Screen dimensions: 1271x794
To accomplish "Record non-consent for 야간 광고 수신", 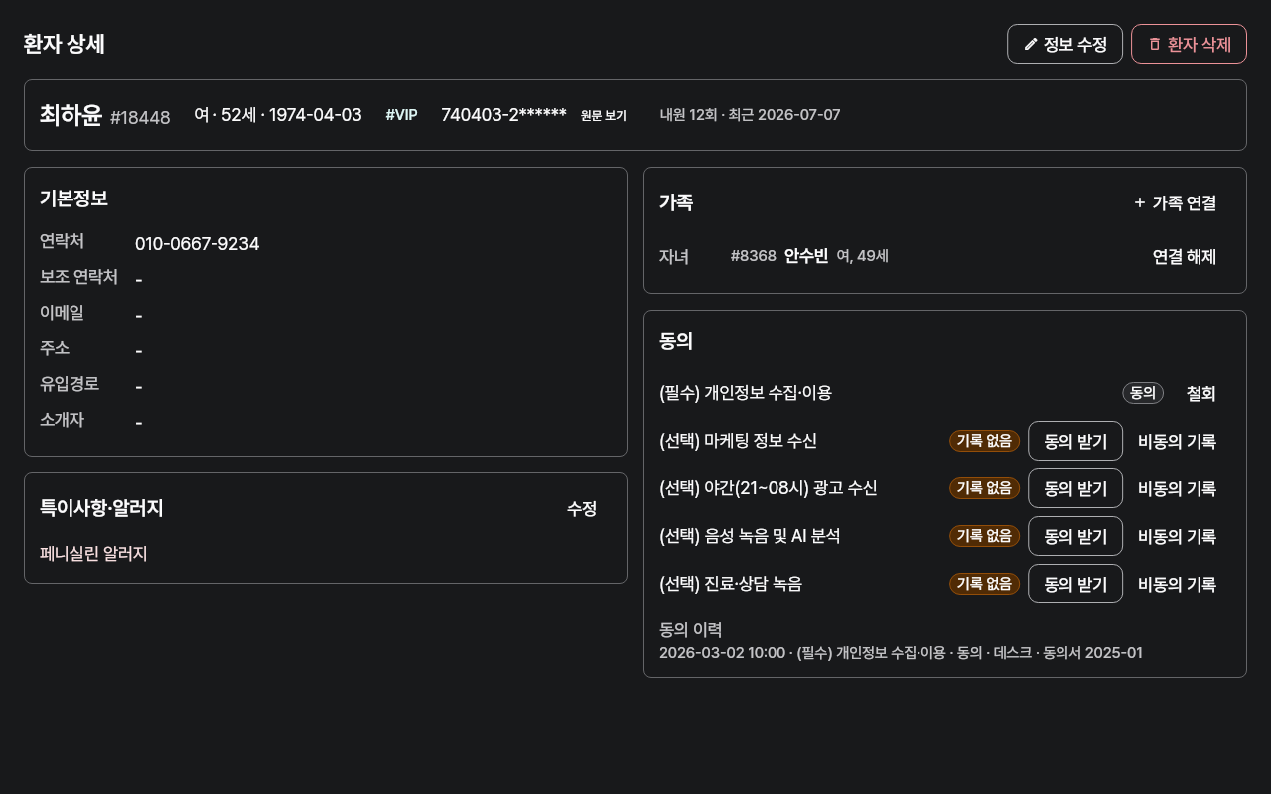I will pos(1178,488).
